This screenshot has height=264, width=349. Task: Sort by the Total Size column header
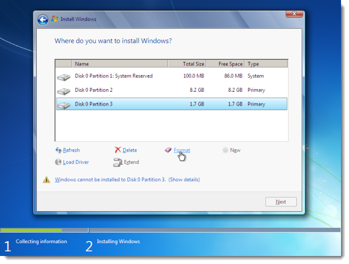[187, 63]
